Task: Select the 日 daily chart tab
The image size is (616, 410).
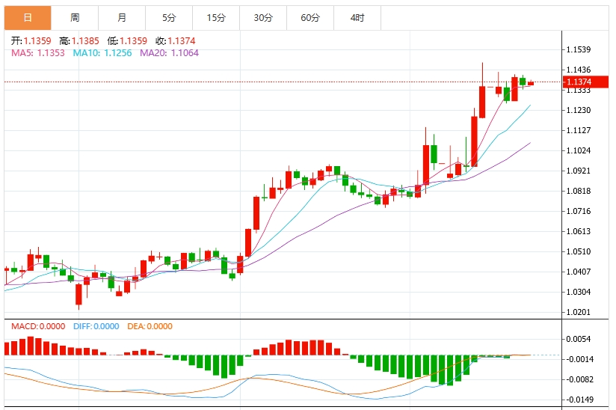Action: coord(28,18)
